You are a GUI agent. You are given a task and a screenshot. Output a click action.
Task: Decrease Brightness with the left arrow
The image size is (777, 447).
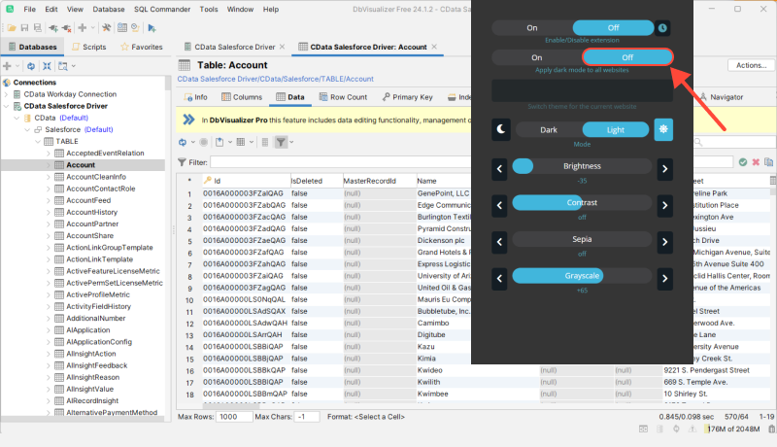click(499, 169)
